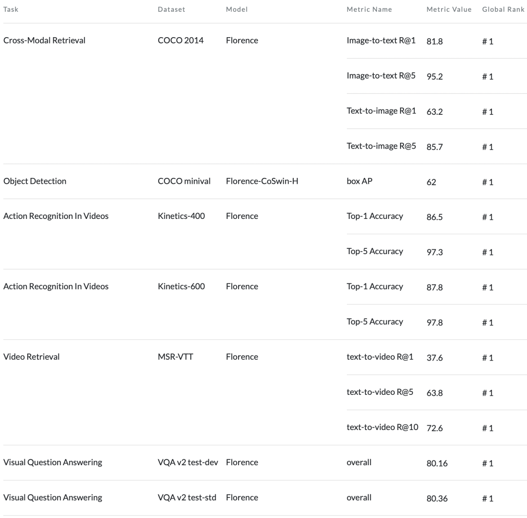The image size is (527, 518).
Task: Click the #1 rank for box AP
Action: pos(487,182)
